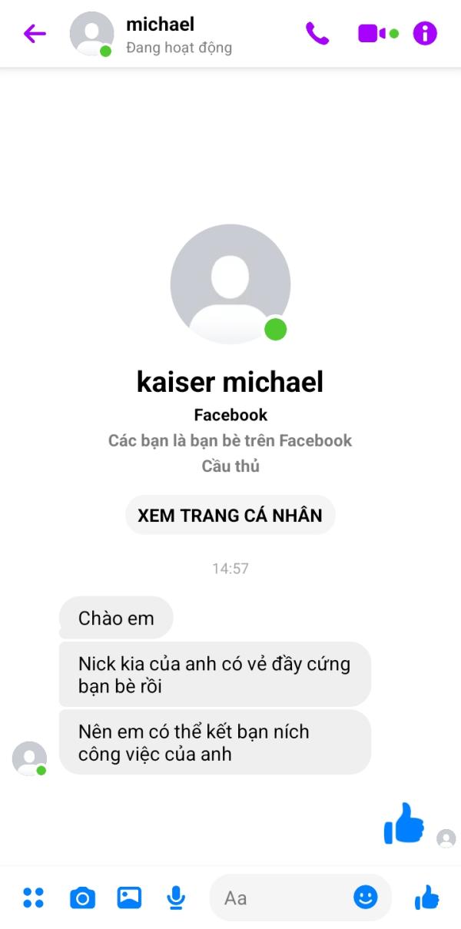Select the "Nên em có thể kết bạn" message
The width and height of the screenshot is (461, 929).
[215, 742]
